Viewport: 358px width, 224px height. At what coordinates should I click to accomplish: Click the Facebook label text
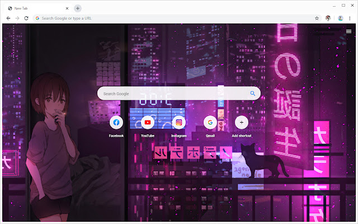pos(116,136)
